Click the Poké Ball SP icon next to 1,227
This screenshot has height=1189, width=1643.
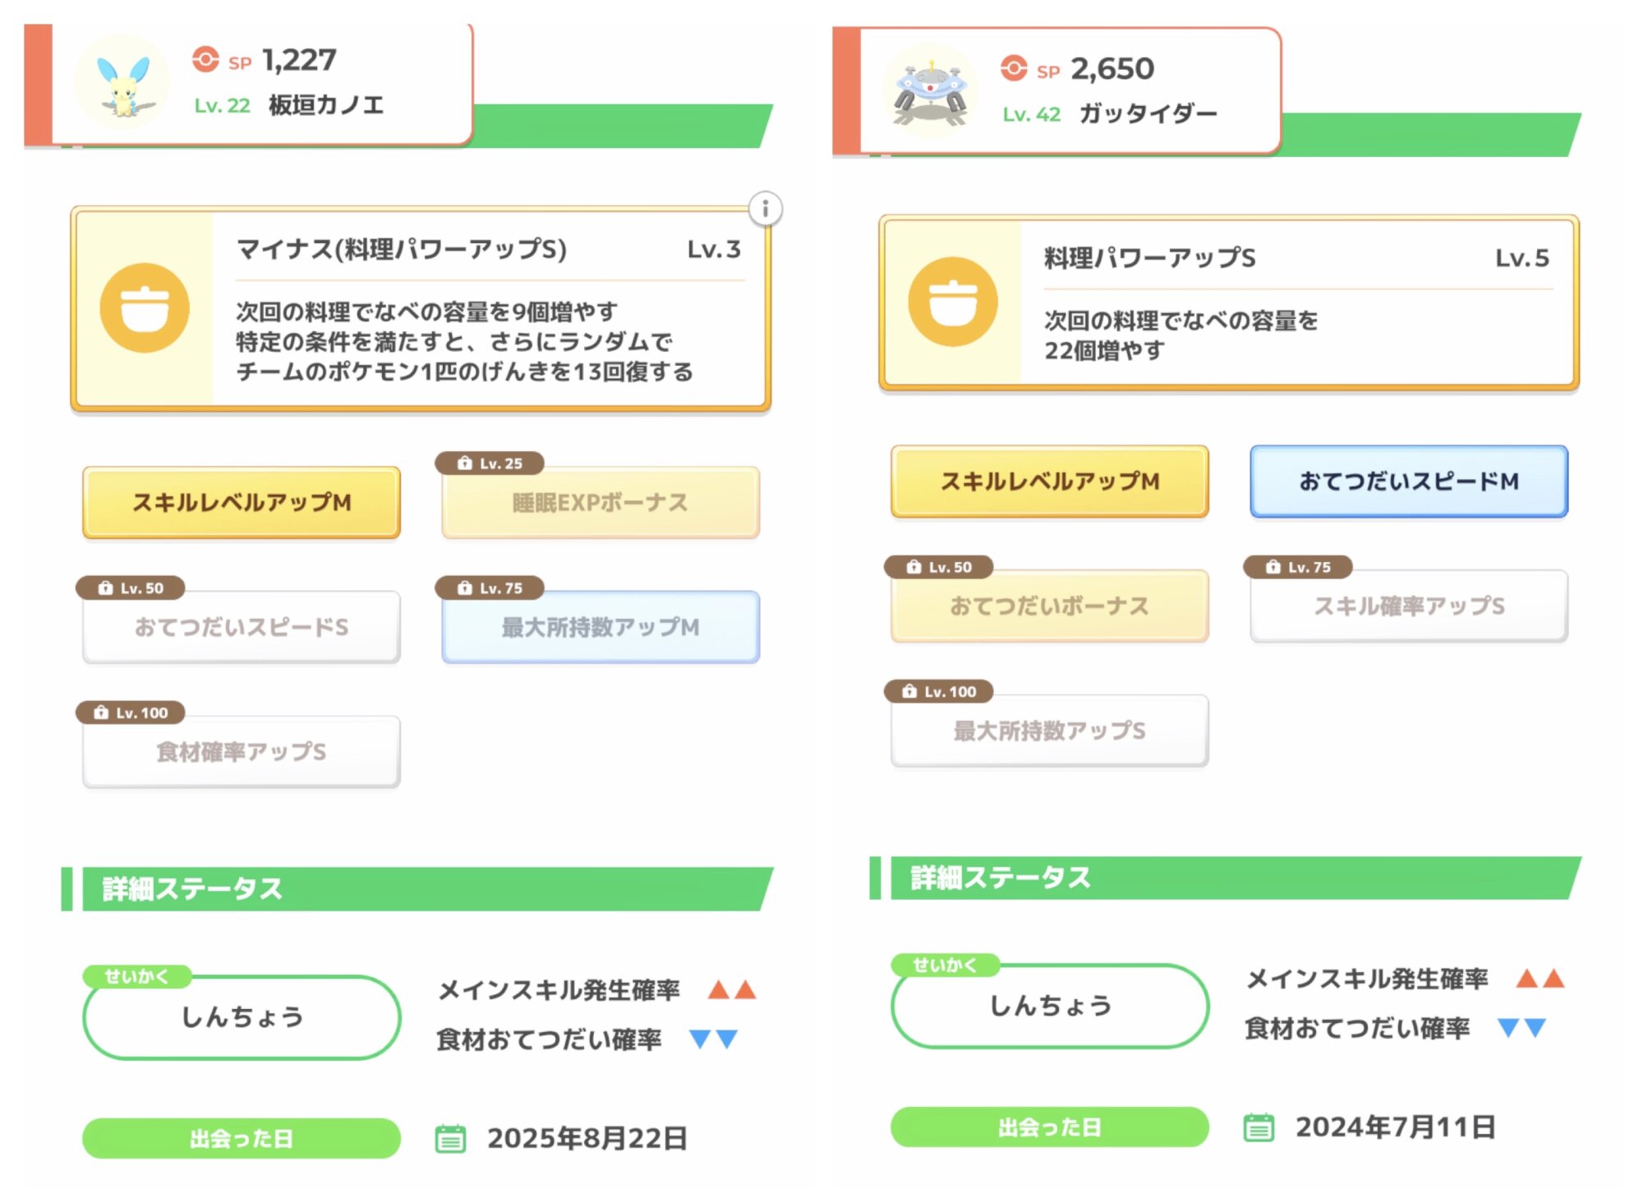[x=205, y=59]
